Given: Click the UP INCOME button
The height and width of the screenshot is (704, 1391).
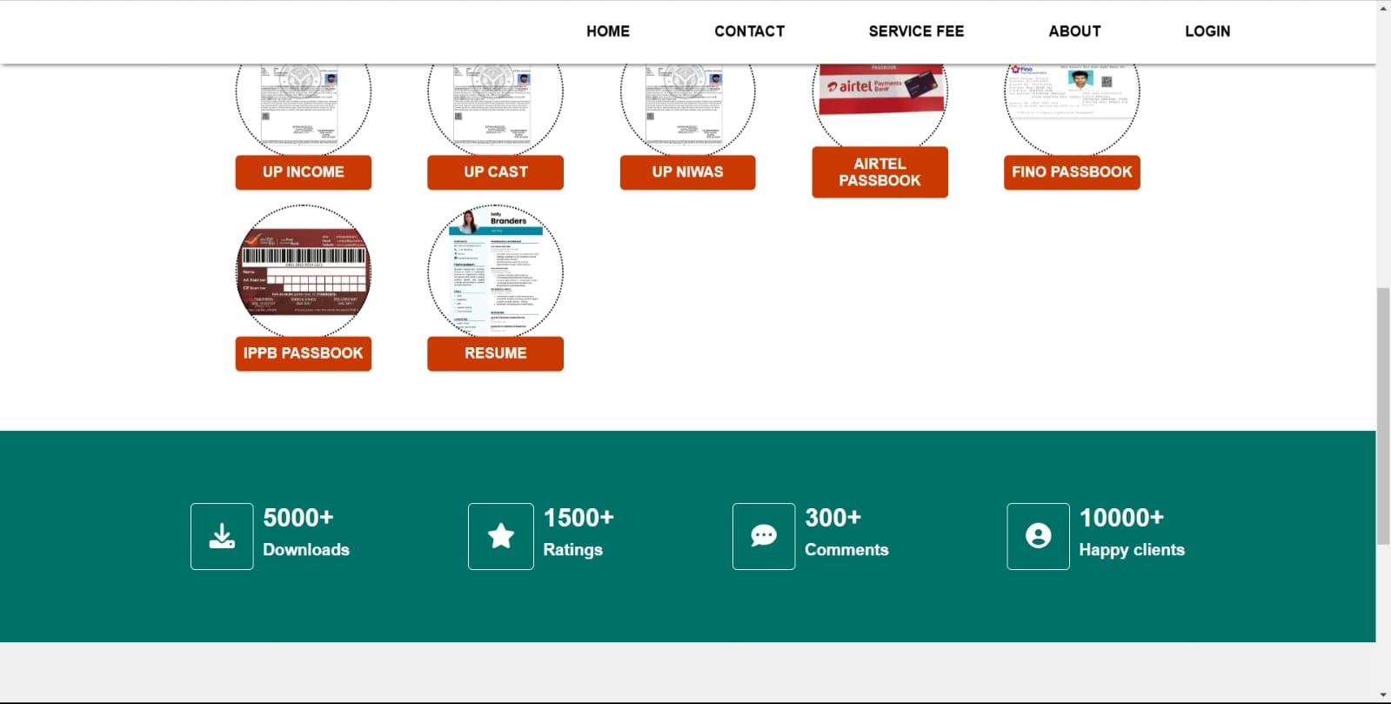Looking at the screenshot, I should (x=304, y=172).
